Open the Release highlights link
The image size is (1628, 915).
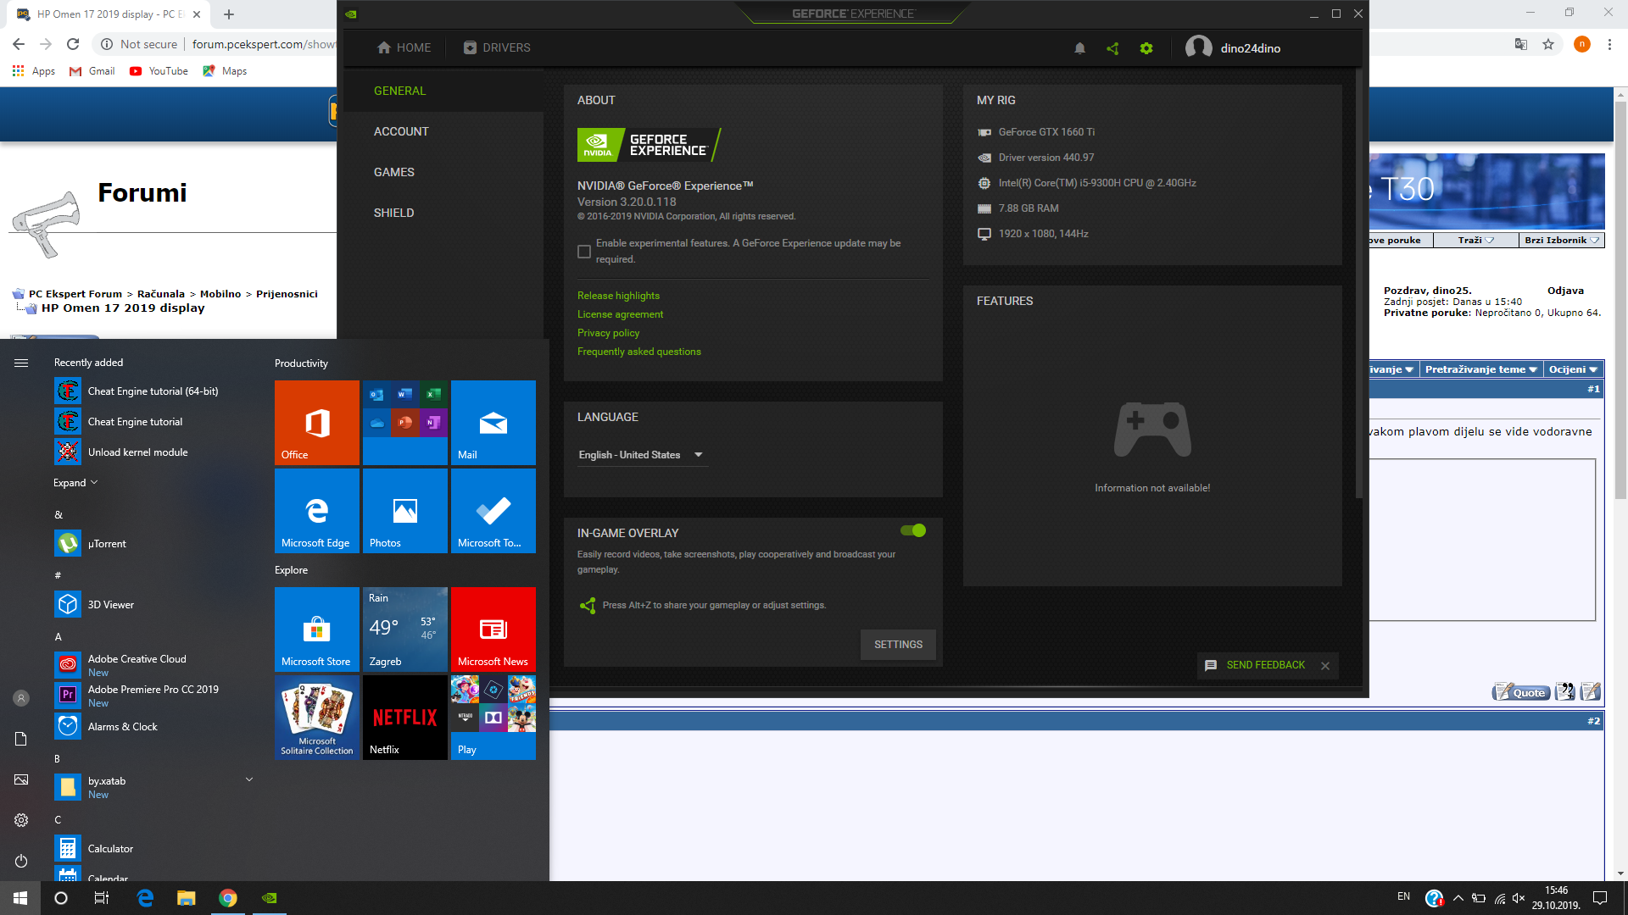tap(618, 296)
